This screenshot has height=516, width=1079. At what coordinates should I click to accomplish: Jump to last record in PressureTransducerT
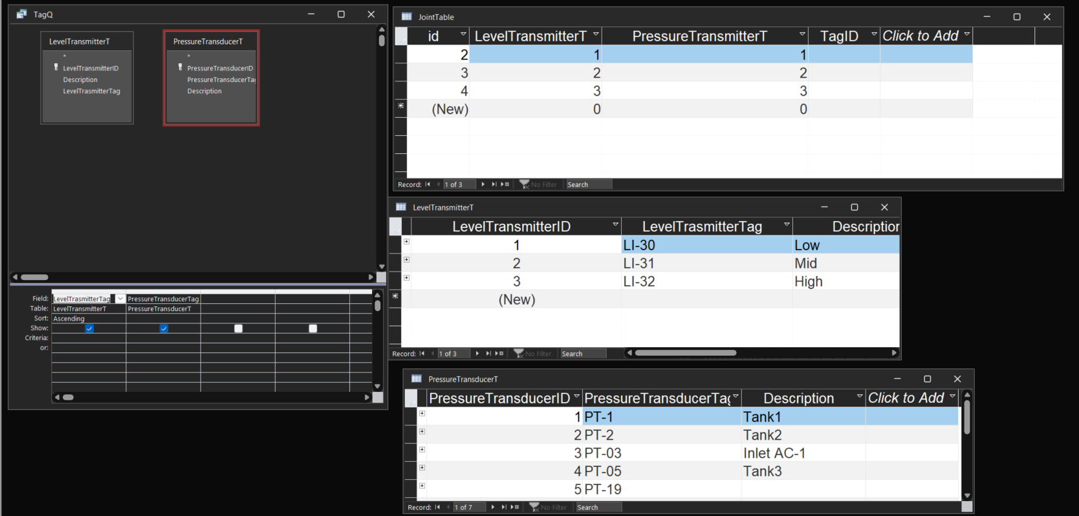504,507
